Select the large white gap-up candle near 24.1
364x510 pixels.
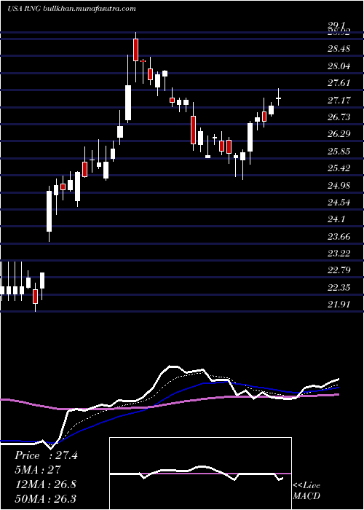point(49,211)
